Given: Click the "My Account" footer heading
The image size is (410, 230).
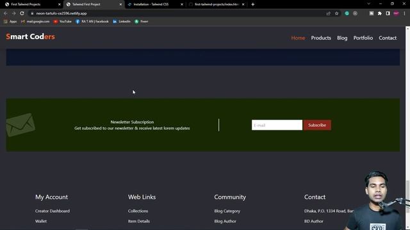Looking at the screenshot, I should coord(51,197).
